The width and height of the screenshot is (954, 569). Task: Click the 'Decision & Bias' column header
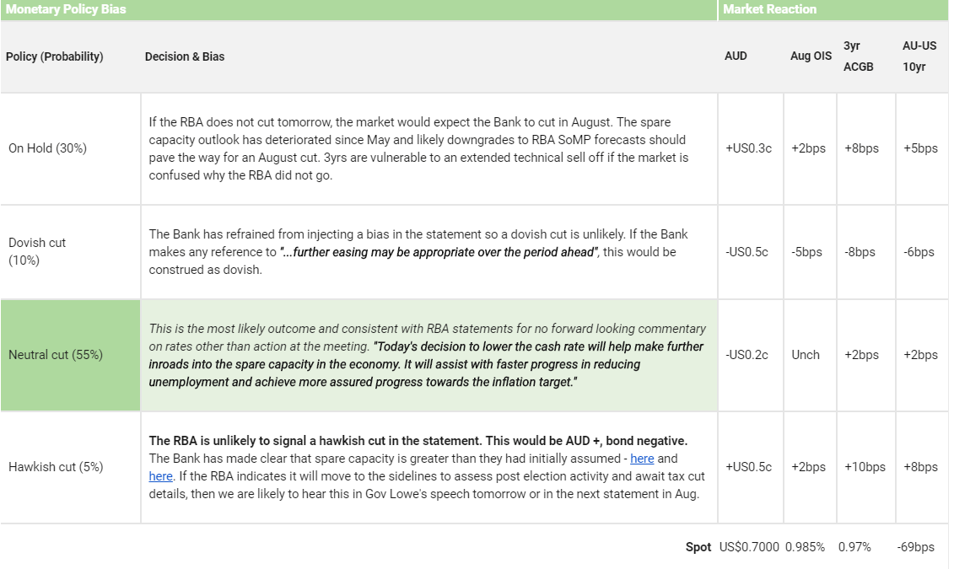(185, 56)
